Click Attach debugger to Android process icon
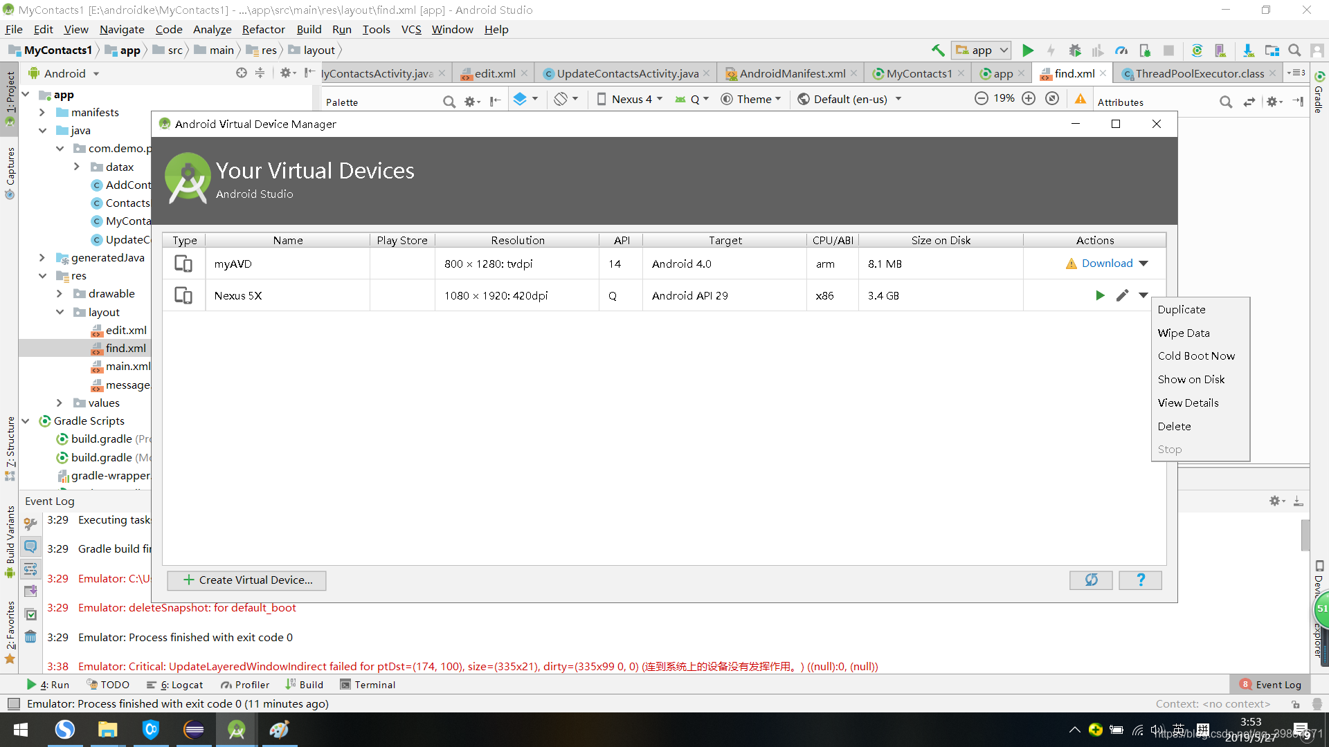This screenshot has height=747, width=1329. 1145,50
